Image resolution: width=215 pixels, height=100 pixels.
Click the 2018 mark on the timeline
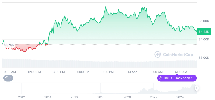coord(101,97)
